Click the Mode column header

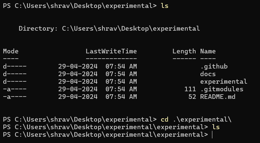(11, 51)
